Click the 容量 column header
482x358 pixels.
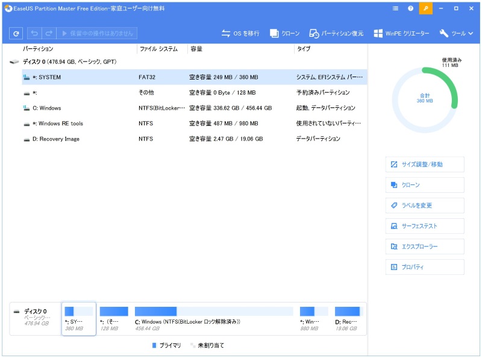(196, 49)
